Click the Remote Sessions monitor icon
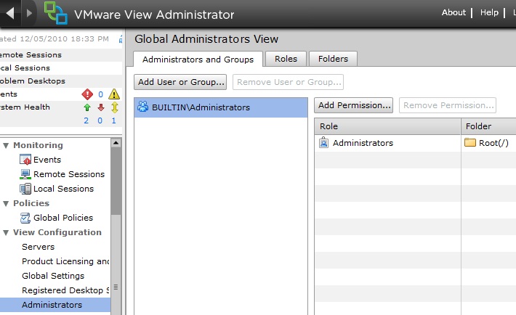The width and height of the screenshot is (516, 315). pos(26,174)
